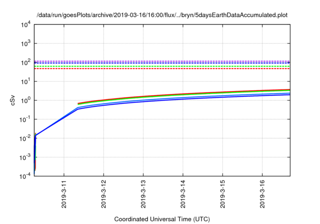Image resolution: width=320 pixels, height=224 pixels.
Task: Click the 10^0 y-axis tick label
Action: coord(26,100)
